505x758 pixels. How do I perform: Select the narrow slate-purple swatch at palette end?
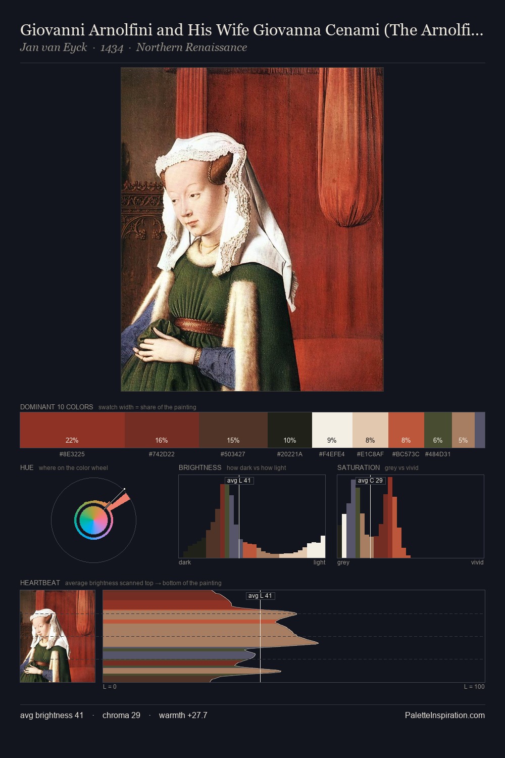pos(480,430)
